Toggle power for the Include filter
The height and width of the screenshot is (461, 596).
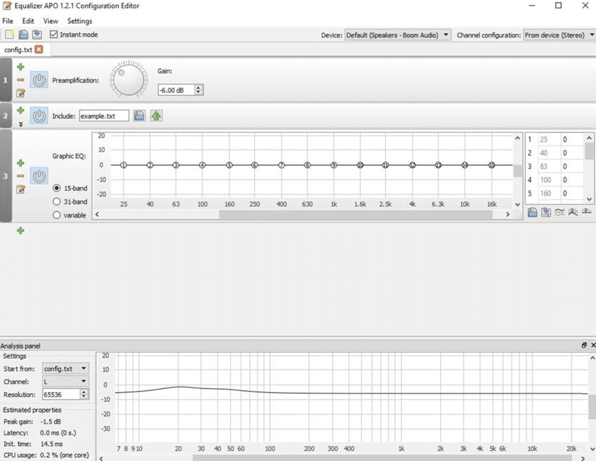tap(39, 115)
